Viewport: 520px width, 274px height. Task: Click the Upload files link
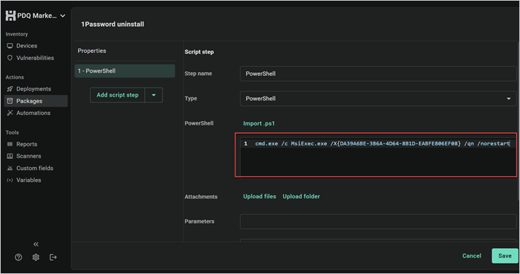coord(260,197)
